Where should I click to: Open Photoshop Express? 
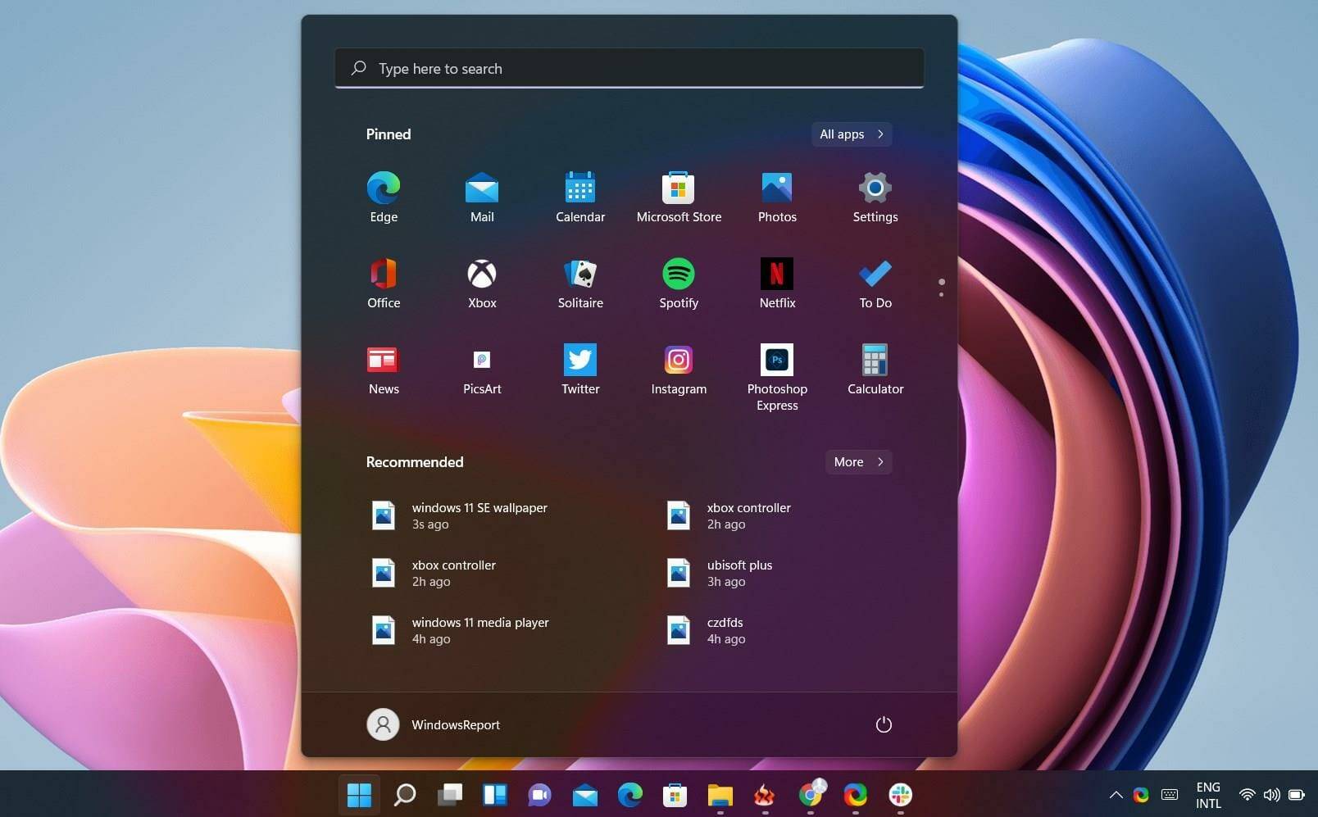(x=776, y=361)
